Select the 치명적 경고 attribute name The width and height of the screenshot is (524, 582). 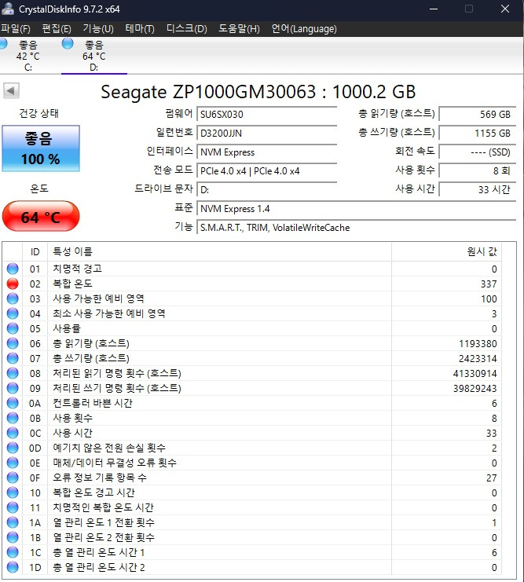[x=77, y=269]
